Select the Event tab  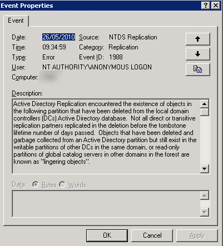(x=16, y=21)
